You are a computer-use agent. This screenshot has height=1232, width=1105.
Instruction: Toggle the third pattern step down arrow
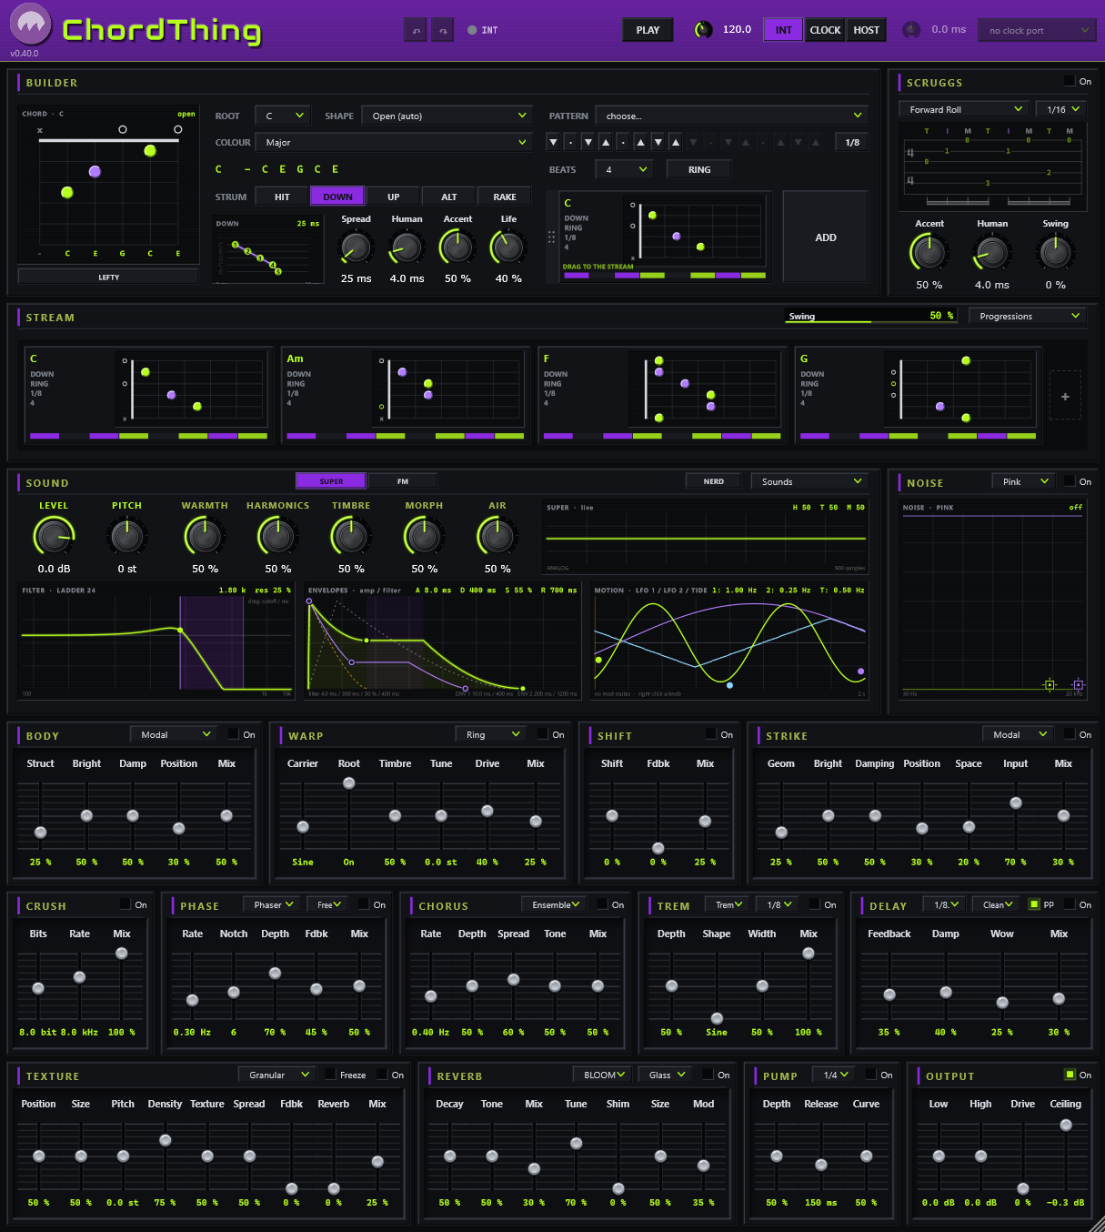[588, 143]
